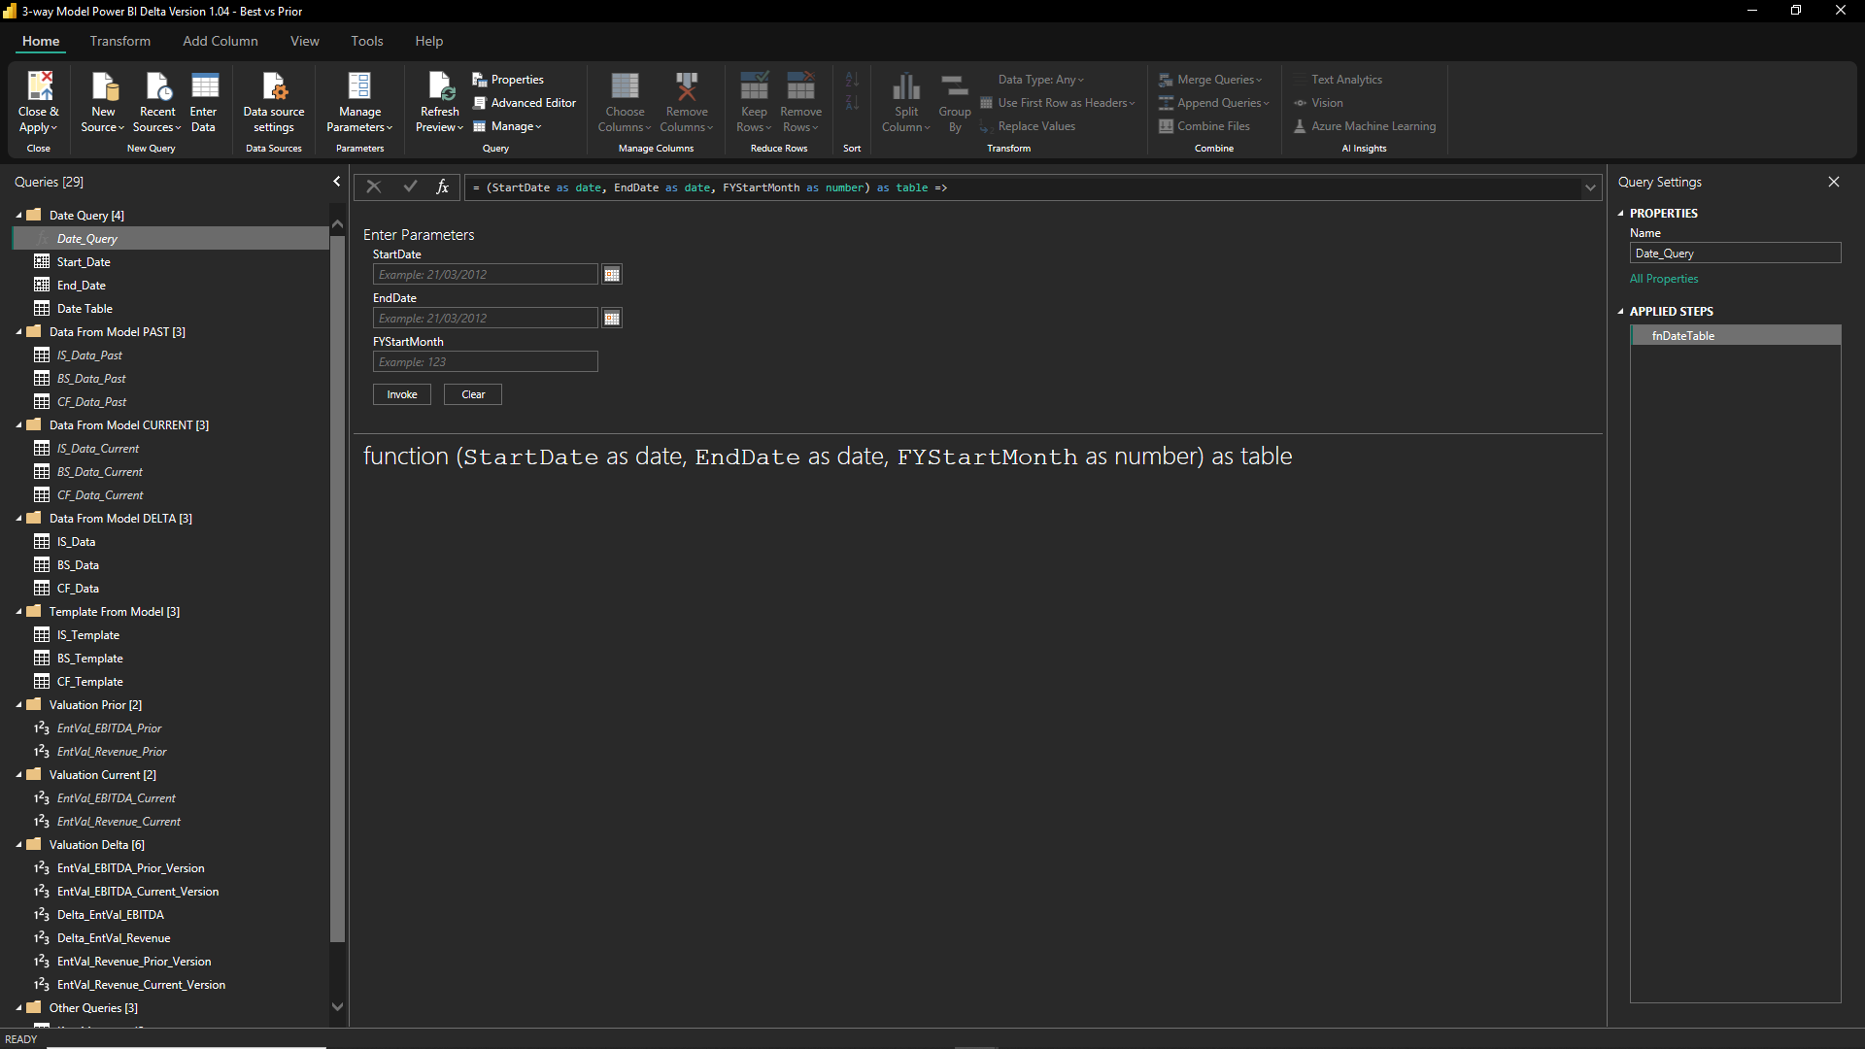
Task: Select the Date Table query
Action: tap(171, 309)
